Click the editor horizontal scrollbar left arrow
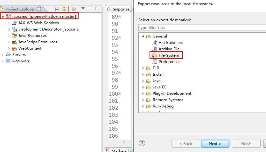The width and height of the screenshot is (266, 152). 124,142
